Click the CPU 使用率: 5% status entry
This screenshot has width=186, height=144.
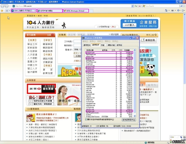[x=102, y=126]
